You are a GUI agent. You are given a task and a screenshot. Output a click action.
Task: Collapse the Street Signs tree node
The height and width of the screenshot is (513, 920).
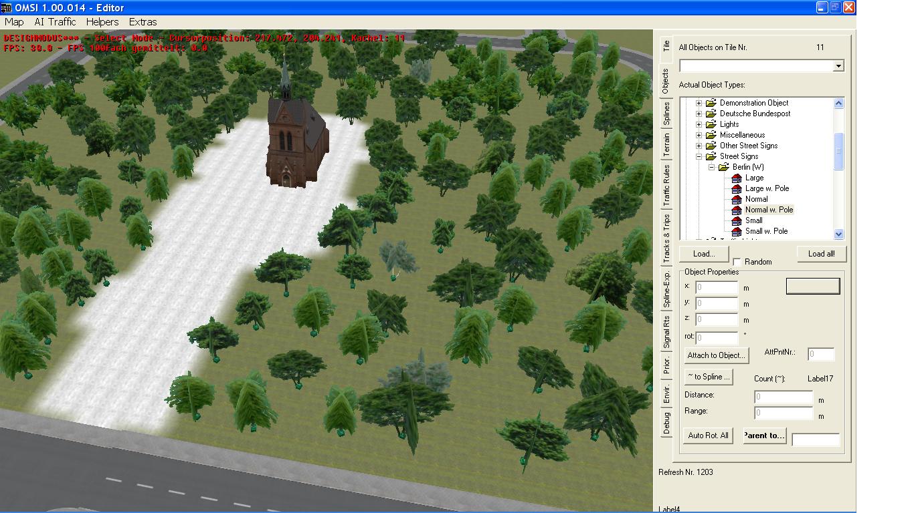(699, 156)
